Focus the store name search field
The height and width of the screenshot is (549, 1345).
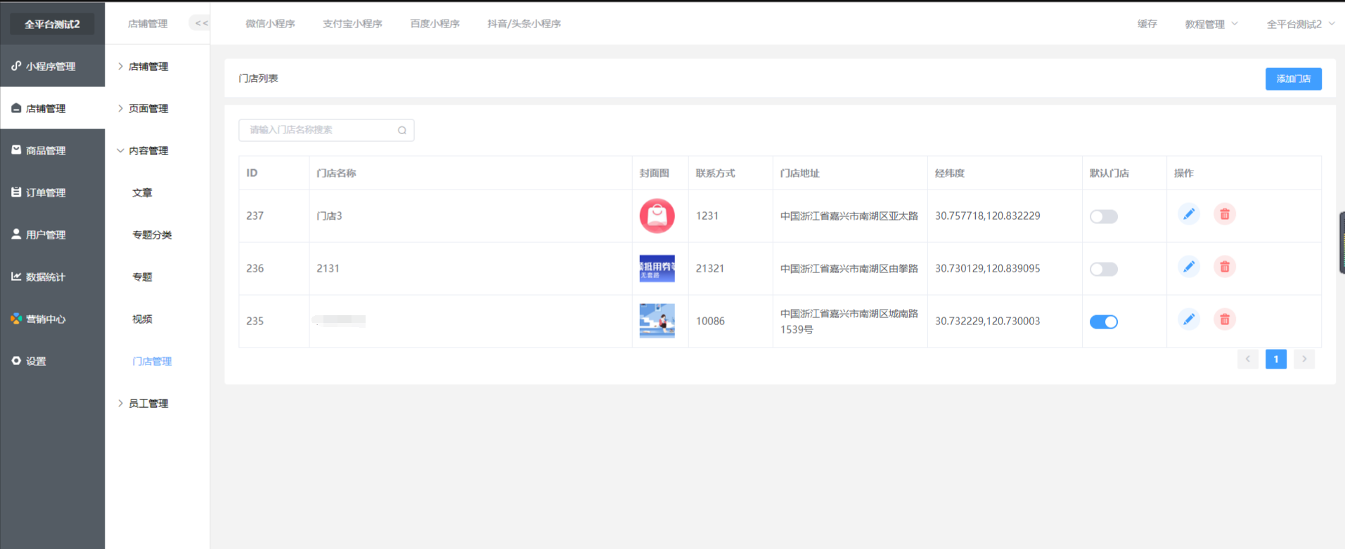click(x=326, y=130)
